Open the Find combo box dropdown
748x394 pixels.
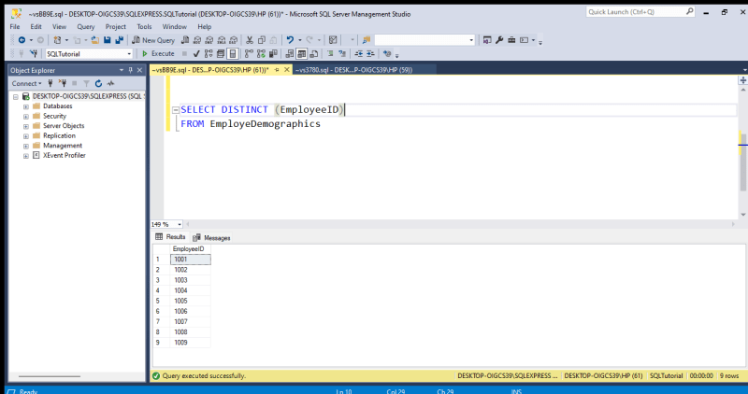coord(471,40)
